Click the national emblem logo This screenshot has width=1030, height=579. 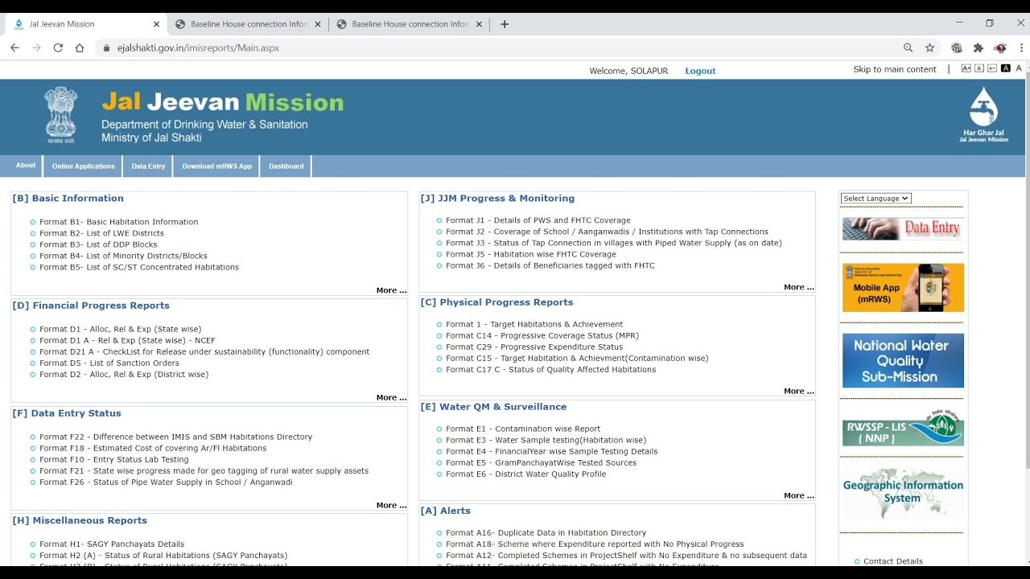(x=60, y=115)
